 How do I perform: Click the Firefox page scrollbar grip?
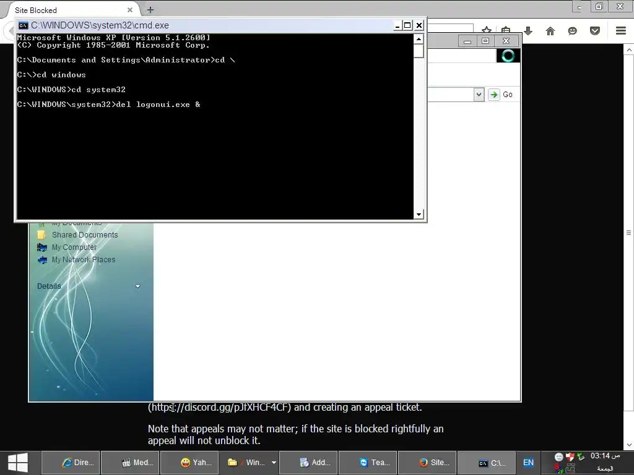pos(629,233)
